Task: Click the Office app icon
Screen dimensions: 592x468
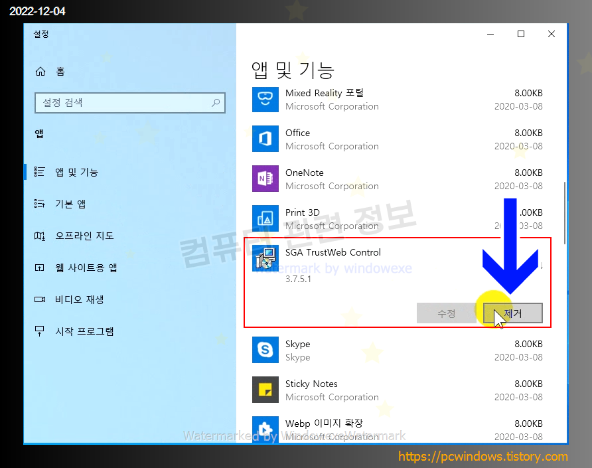Action: pyautogui.click(x=265, y=139)
